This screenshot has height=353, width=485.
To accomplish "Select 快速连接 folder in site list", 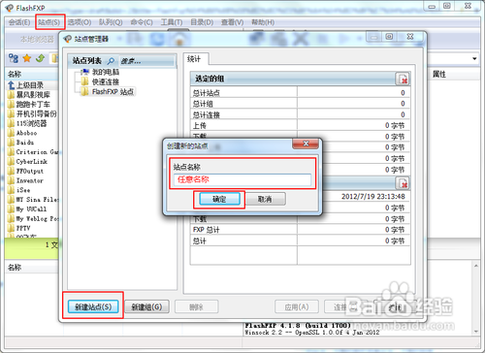I will coord(106,81).
